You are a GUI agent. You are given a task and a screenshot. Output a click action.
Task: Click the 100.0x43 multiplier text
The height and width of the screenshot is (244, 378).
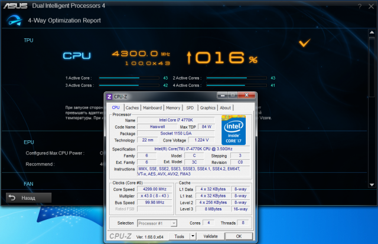[x=148, y=63]
